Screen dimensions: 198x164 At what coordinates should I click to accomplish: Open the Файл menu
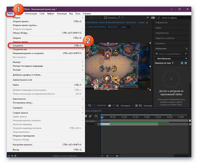[x=10, y=14]
